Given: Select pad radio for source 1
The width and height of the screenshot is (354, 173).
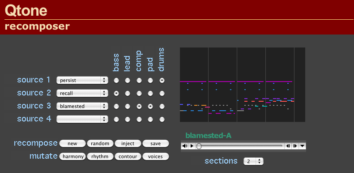Looking at the screenshot, I should point(150,80).
